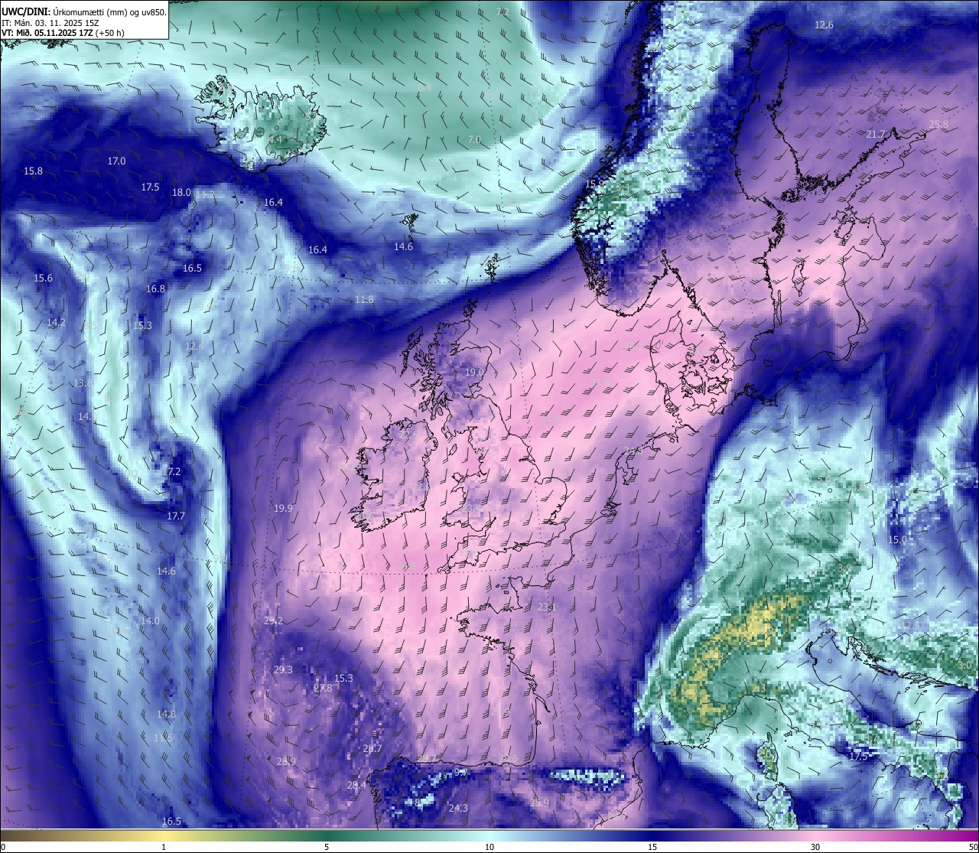Click the 19.9 value label west of Ireland
This screenshot has height=853, width=979.
point(283,509)
